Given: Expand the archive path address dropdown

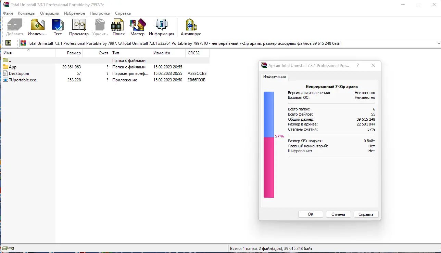Looking at the screenshot, I should (x=438, y=43).
